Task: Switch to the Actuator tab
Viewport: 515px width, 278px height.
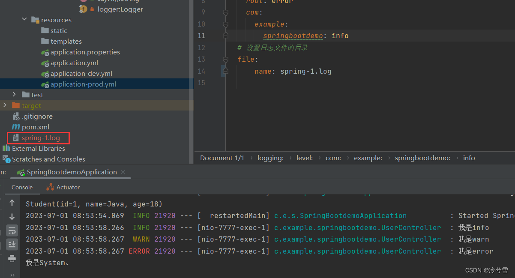Action: (x=63, y=187)
